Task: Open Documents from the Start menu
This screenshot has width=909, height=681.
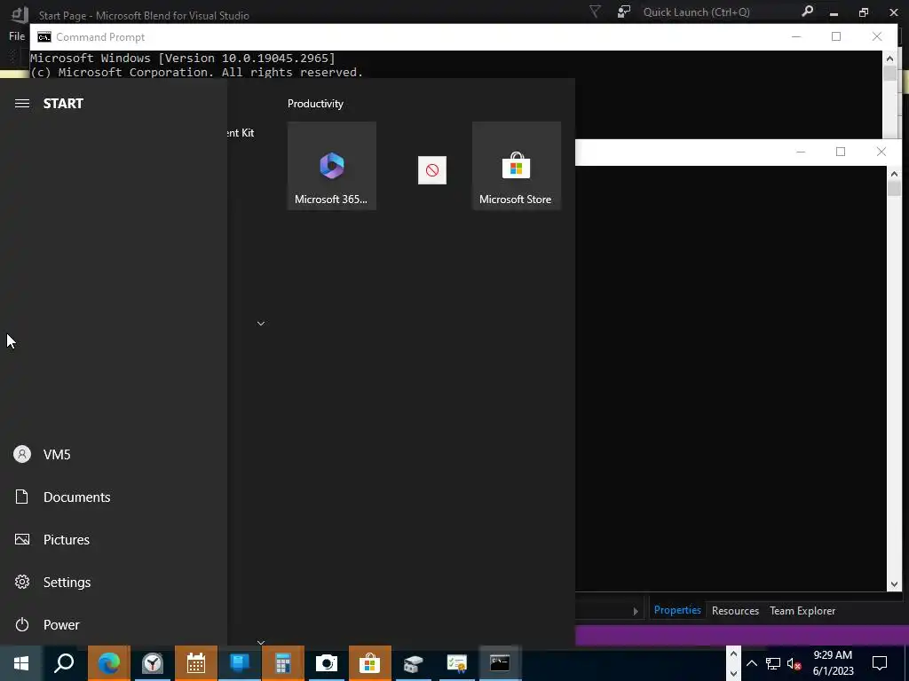Action: pyautogui.click(x=114, y=497)
